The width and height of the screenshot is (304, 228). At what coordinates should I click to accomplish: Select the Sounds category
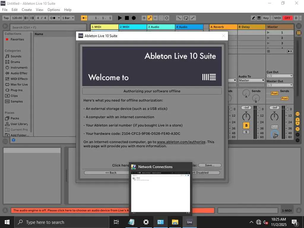pyautogui.click(x=16, y=56)
